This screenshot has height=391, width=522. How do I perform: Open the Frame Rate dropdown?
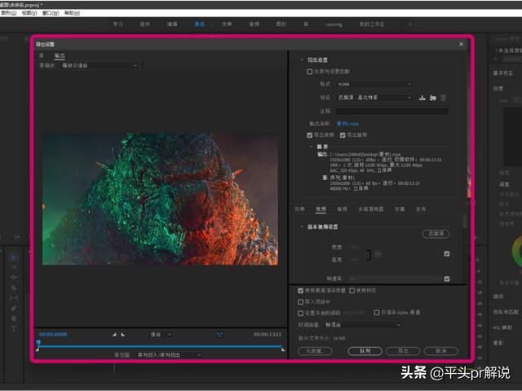click(395, 279)
